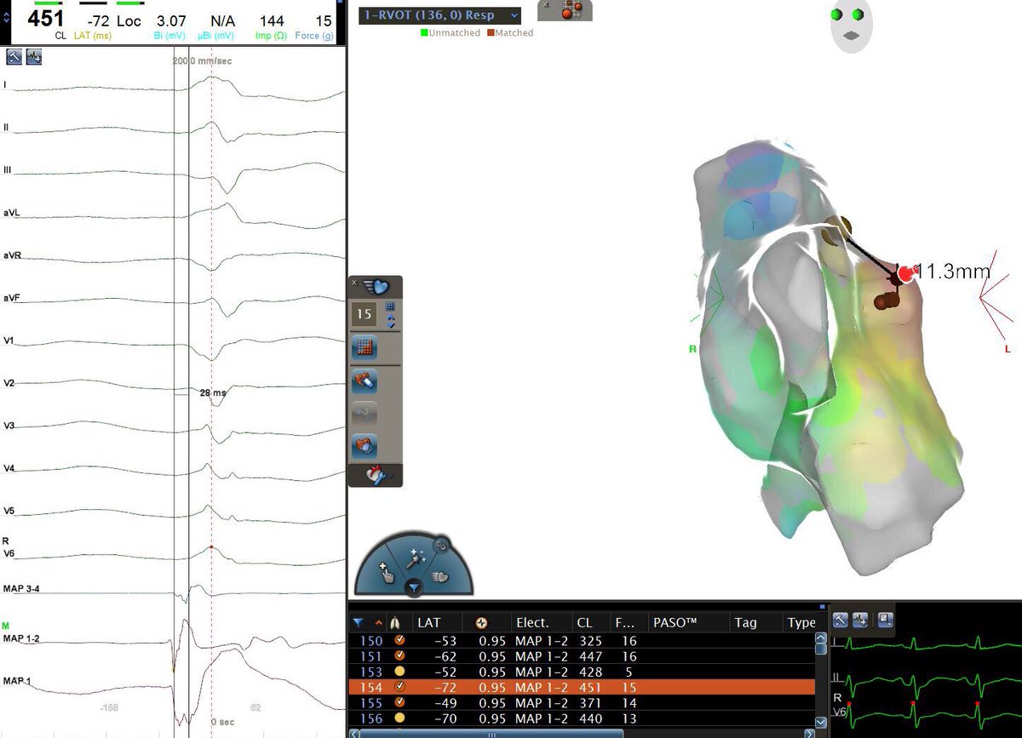The image size is (1022, 738).
Task: Click the add ECG channel icon
Action: coord(34,57)
